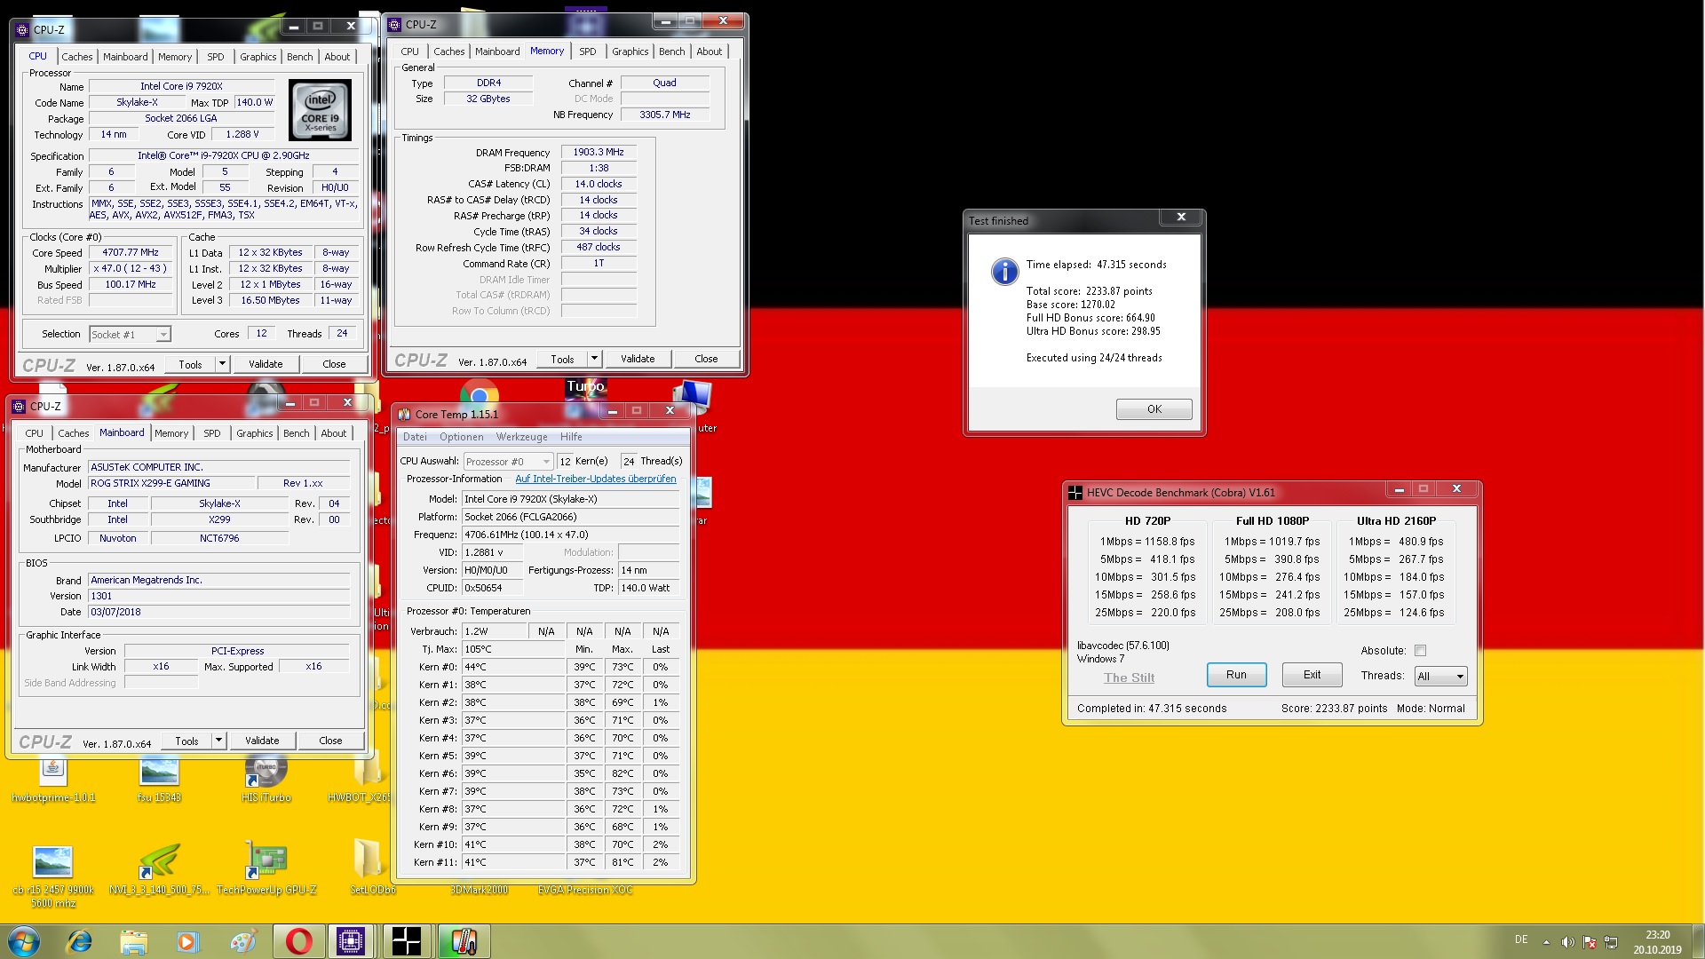Open About tab in the CPU-Z Memory window

coord(709,52)
